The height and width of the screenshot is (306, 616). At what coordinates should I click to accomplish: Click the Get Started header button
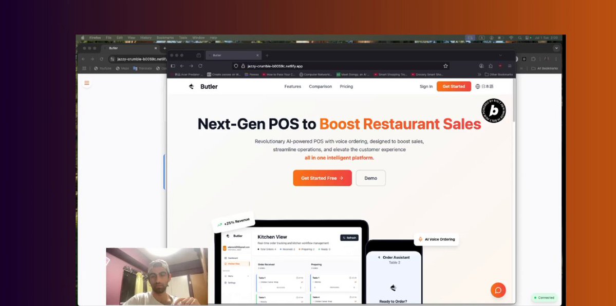[454, 86]
